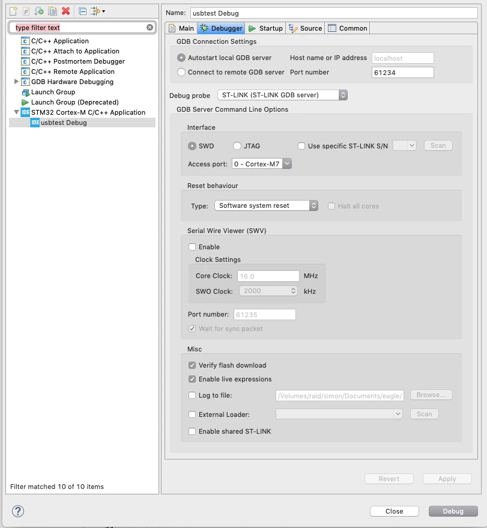
Task: Expand the GDB Hardware Debugging node
Action: pos(16,82)
